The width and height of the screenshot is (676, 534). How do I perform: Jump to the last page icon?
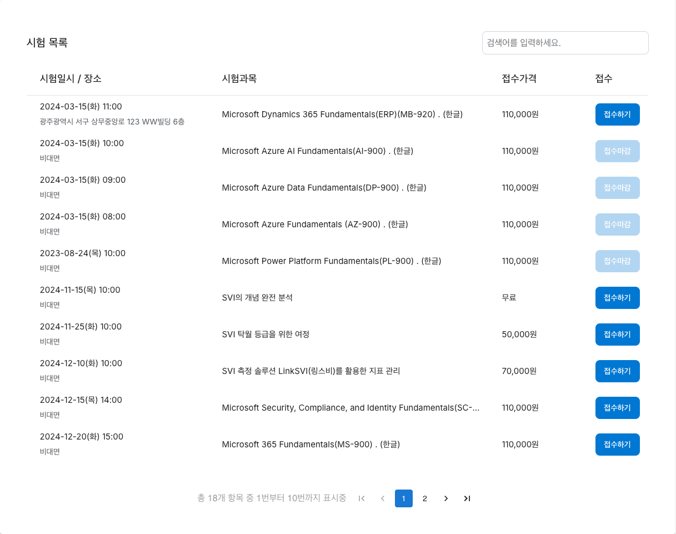(467, 498)
